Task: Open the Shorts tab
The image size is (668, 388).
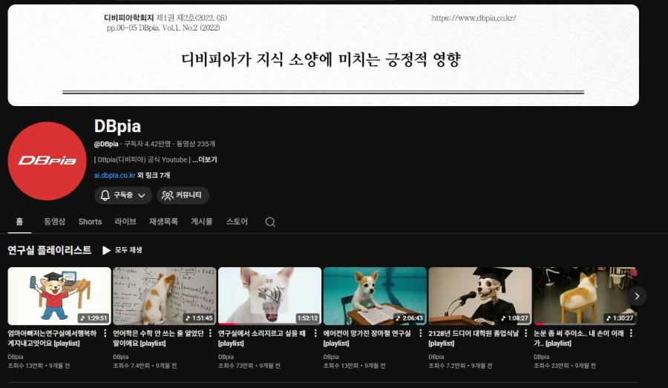Action: point(90,222)
